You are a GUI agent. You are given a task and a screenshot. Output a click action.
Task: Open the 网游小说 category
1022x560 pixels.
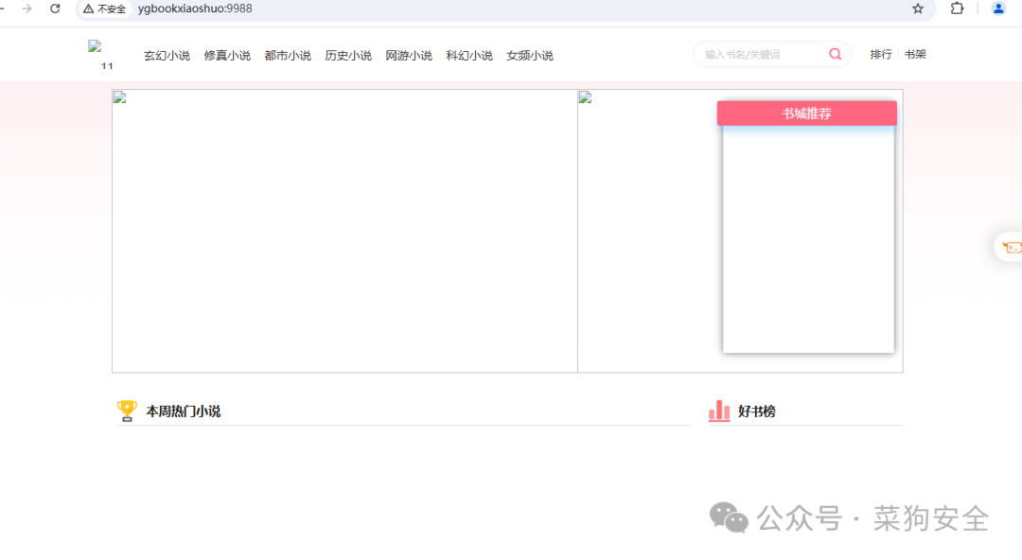[409, 56]
